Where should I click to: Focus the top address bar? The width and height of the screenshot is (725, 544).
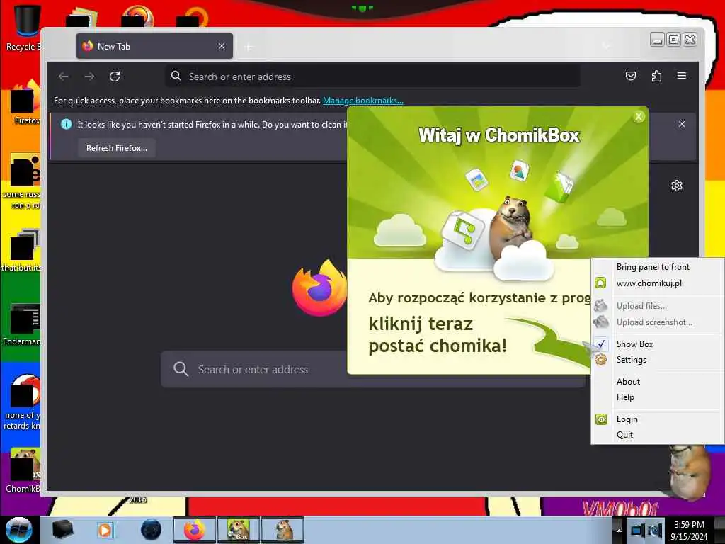(x=372, y=76)
